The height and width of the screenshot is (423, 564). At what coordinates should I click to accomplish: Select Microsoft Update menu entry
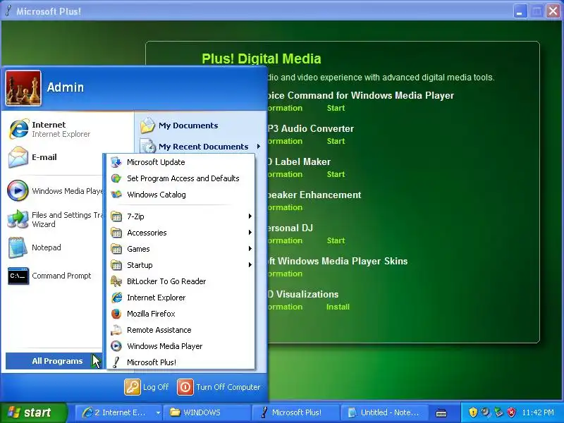180,162
